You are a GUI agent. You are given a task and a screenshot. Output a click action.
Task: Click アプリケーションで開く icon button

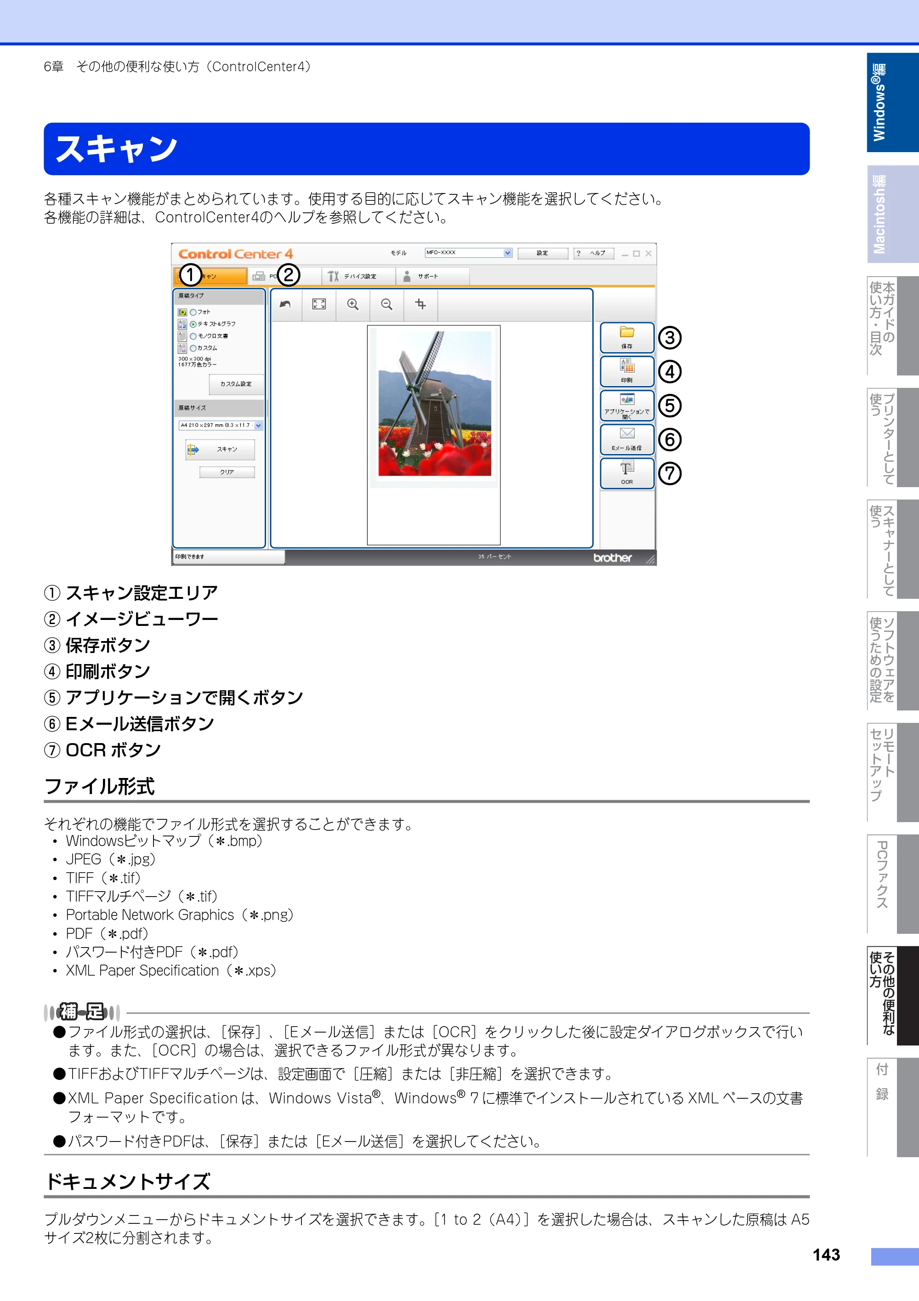[x=627, y=406]
